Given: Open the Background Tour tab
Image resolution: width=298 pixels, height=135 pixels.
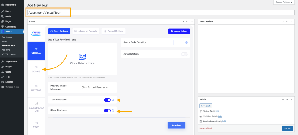Looking at the screenshot, I should pyautogui.click(x=36, y=107).
